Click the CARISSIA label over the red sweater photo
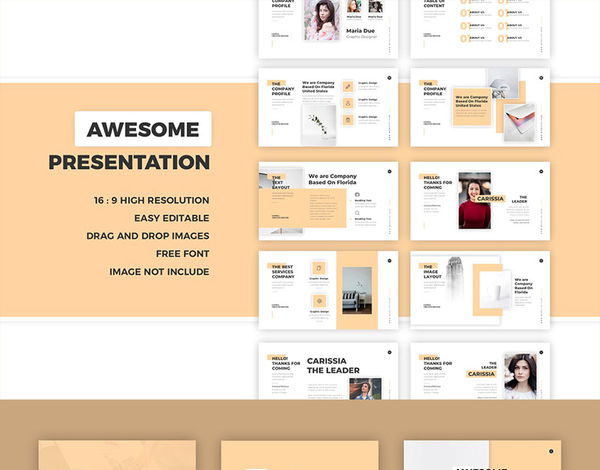This screenshot has width=600, height=470. [x=490, y=199]
